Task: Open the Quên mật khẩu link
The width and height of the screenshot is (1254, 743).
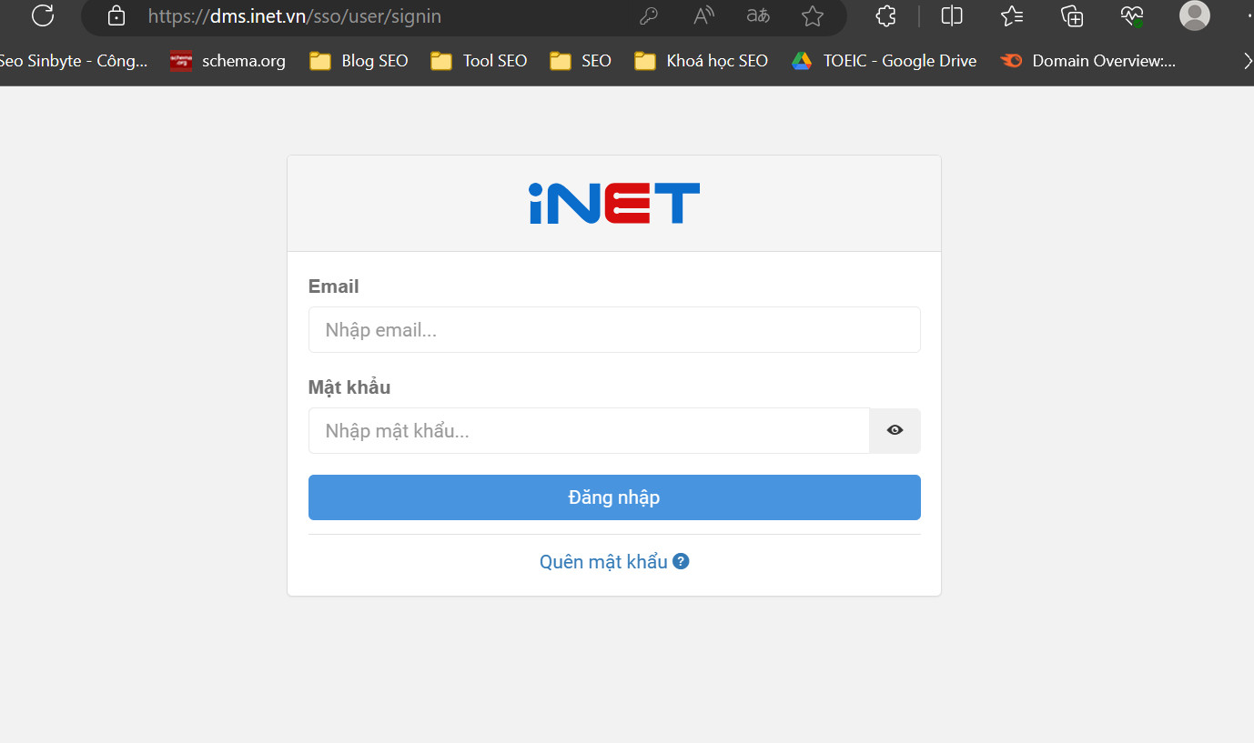Action: (x=602, y=561)
